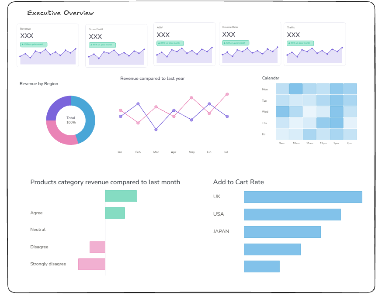Click the prior-month badge on Traffic card

coord(300,43)
